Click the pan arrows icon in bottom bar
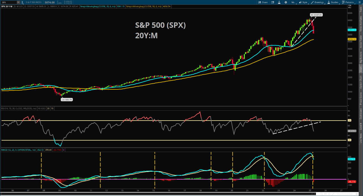The image size is (363, 196). pyautogui.click(x=326, y=194)
